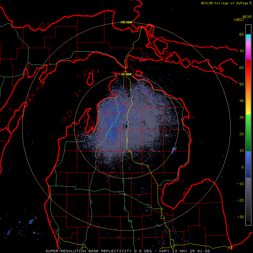Click the -10 value on dBZ scale

(240, 184)
